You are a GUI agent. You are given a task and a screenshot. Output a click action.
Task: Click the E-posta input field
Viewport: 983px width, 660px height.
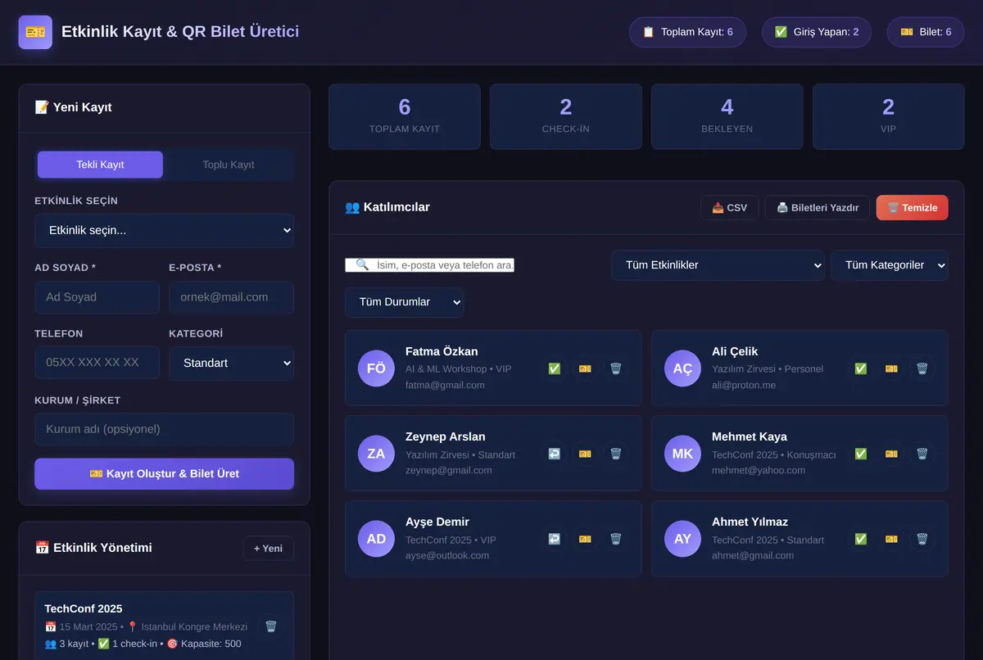point(231,297)
